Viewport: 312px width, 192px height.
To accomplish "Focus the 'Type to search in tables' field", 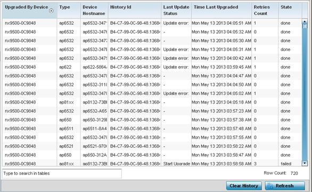I will click(62, 173).
